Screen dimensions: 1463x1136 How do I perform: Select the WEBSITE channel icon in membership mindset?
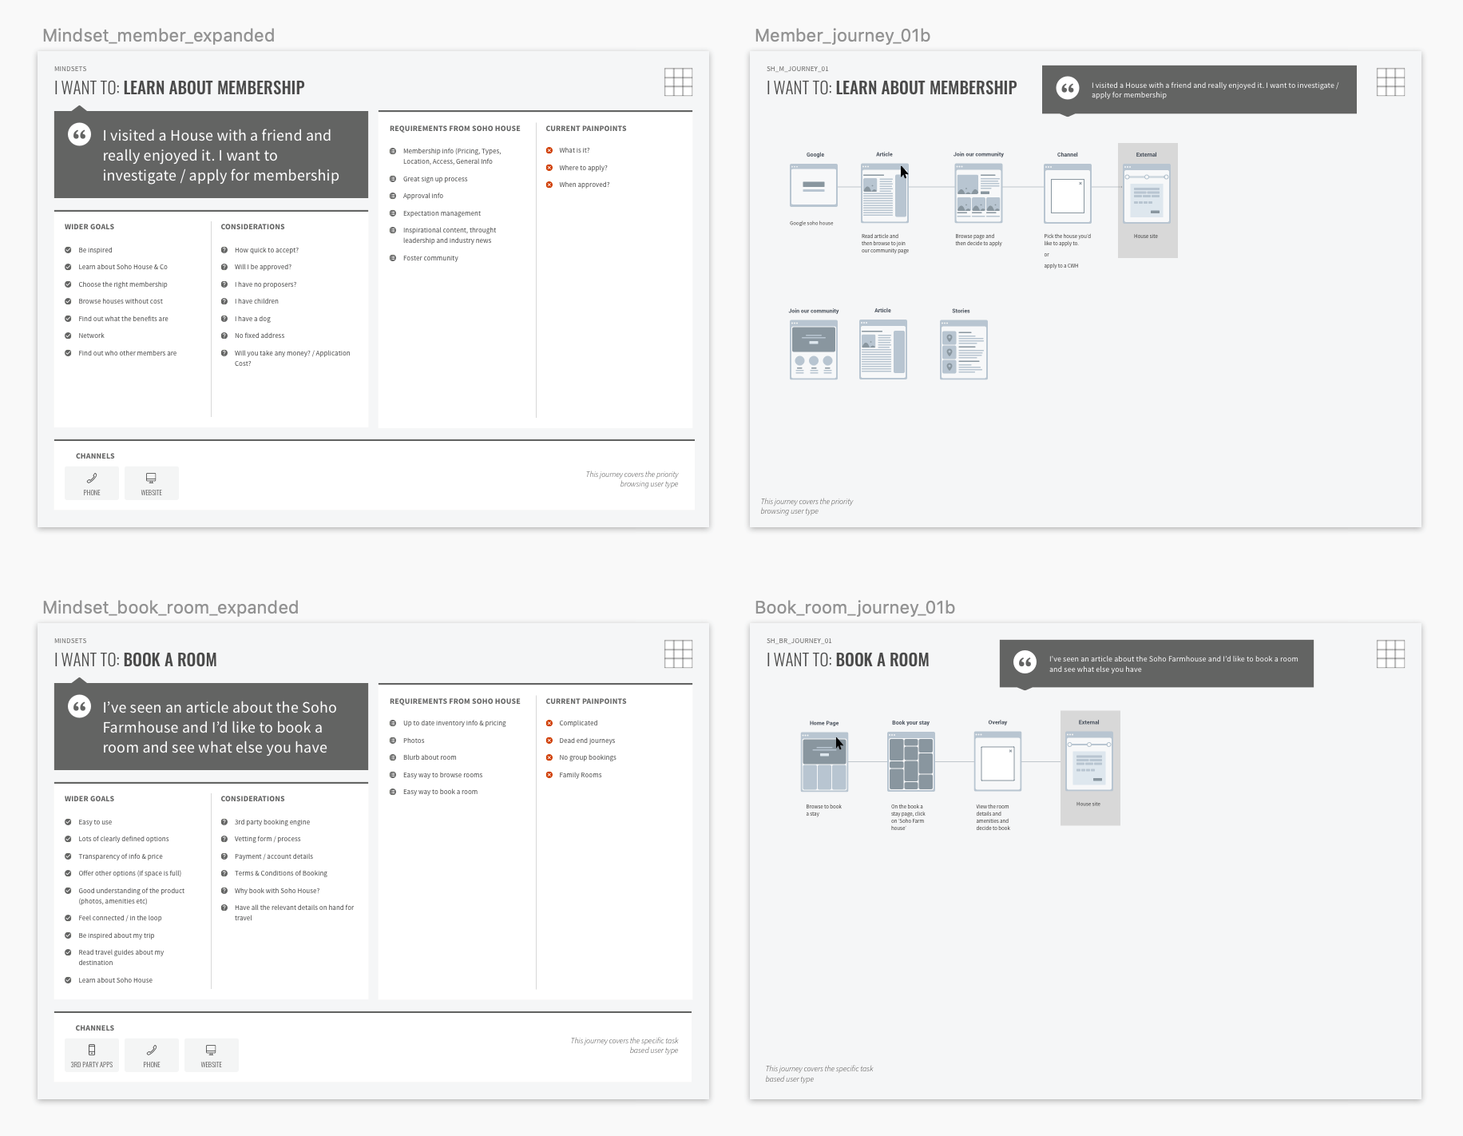[152, 483]
